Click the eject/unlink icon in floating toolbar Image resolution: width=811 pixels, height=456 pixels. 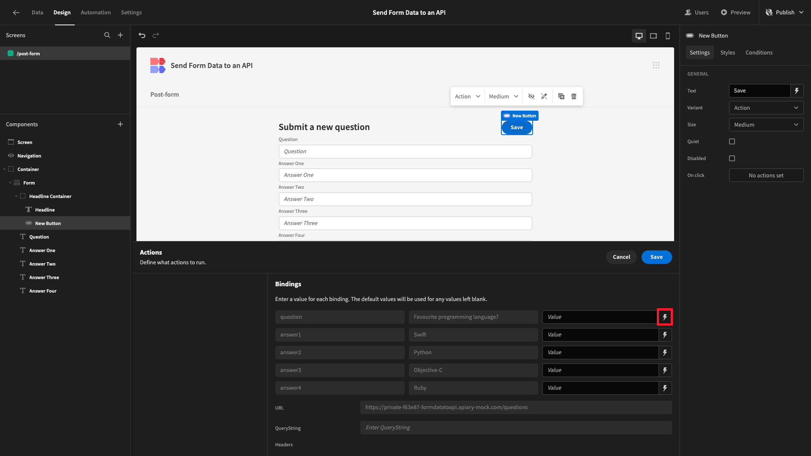pos(544,96)
